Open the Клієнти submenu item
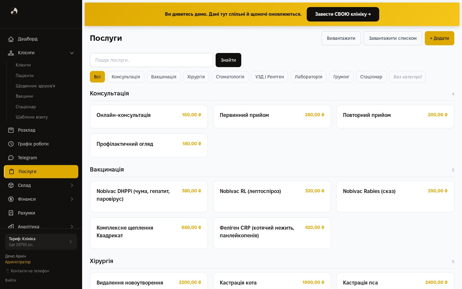 click(23, 65)
